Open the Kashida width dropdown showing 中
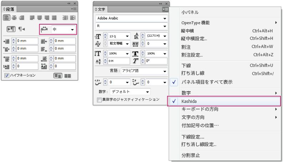283x162 pixels. coord(64,29)
